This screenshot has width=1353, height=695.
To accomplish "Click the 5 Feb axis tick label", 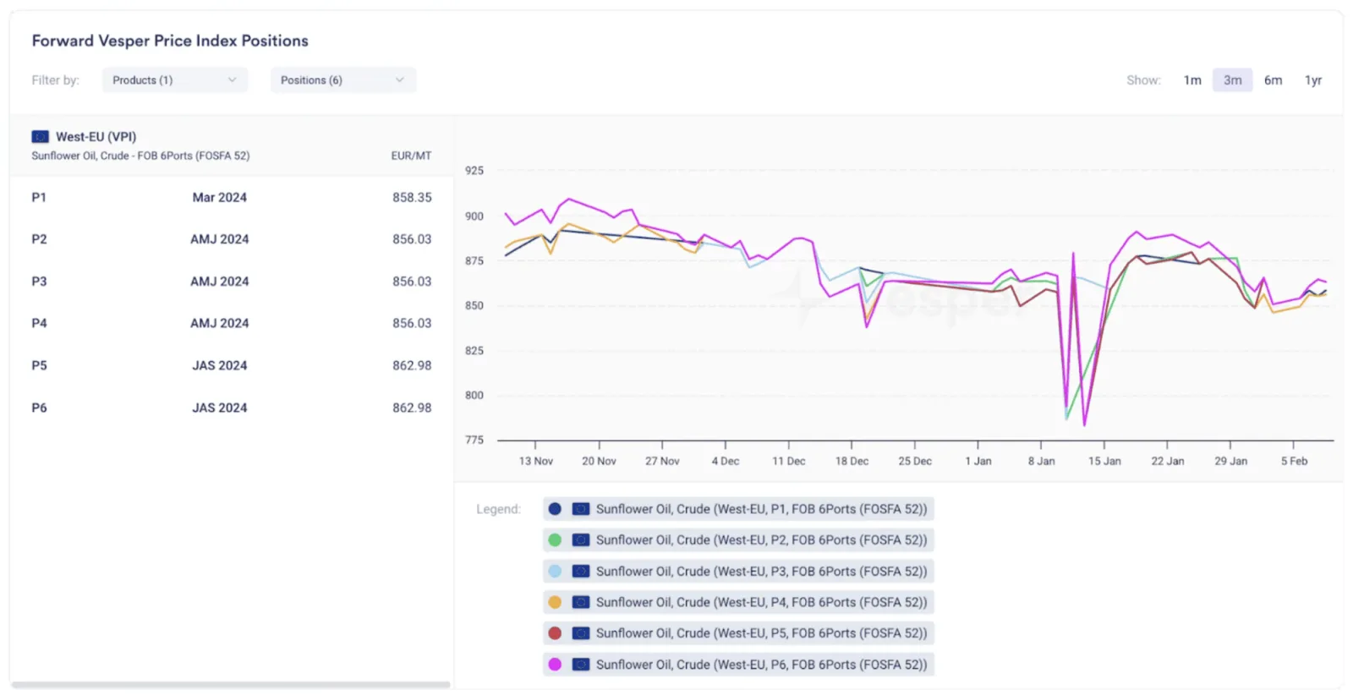I will point(1294,462).
